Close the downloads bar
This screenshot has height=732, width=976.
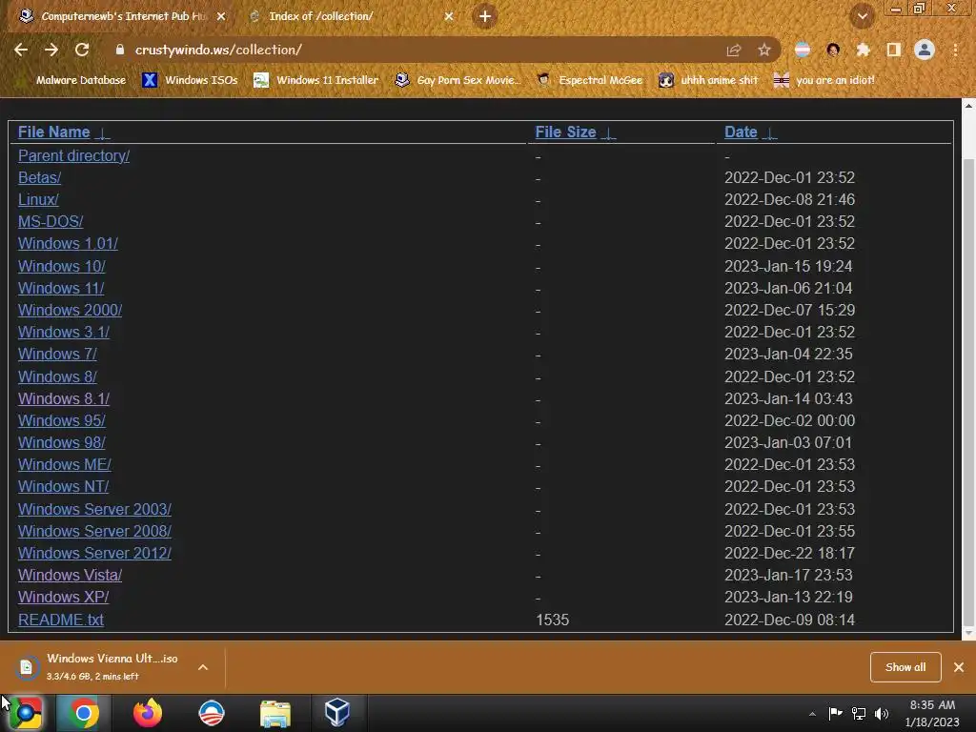(959, 667)
